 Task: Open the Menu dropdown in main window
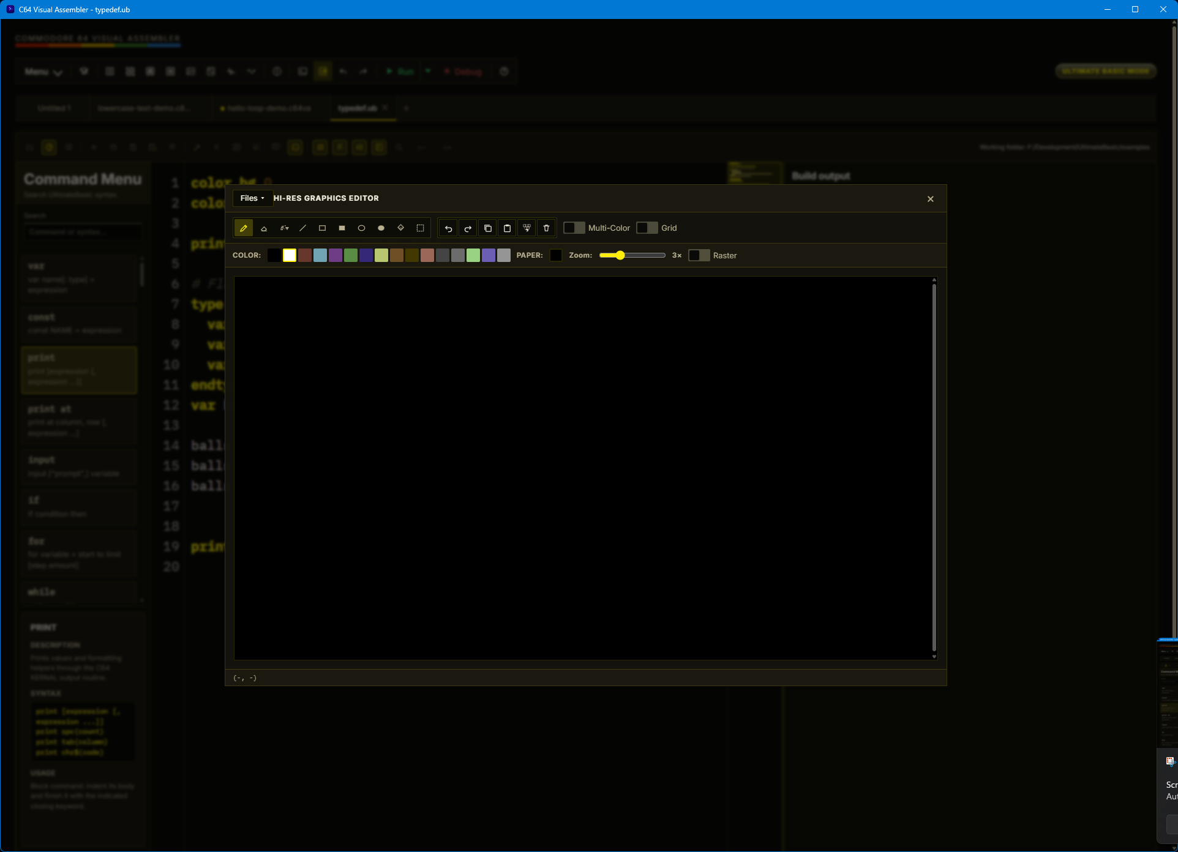[43, 72]
